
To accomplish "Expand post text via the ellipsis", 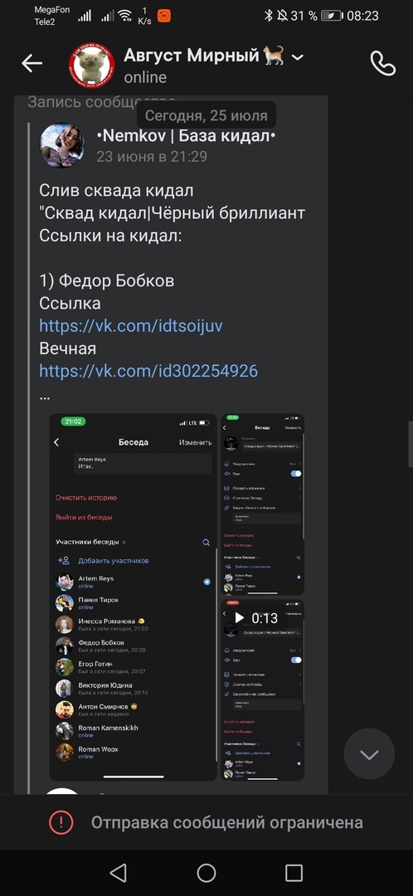I will [x=45, y=396].
